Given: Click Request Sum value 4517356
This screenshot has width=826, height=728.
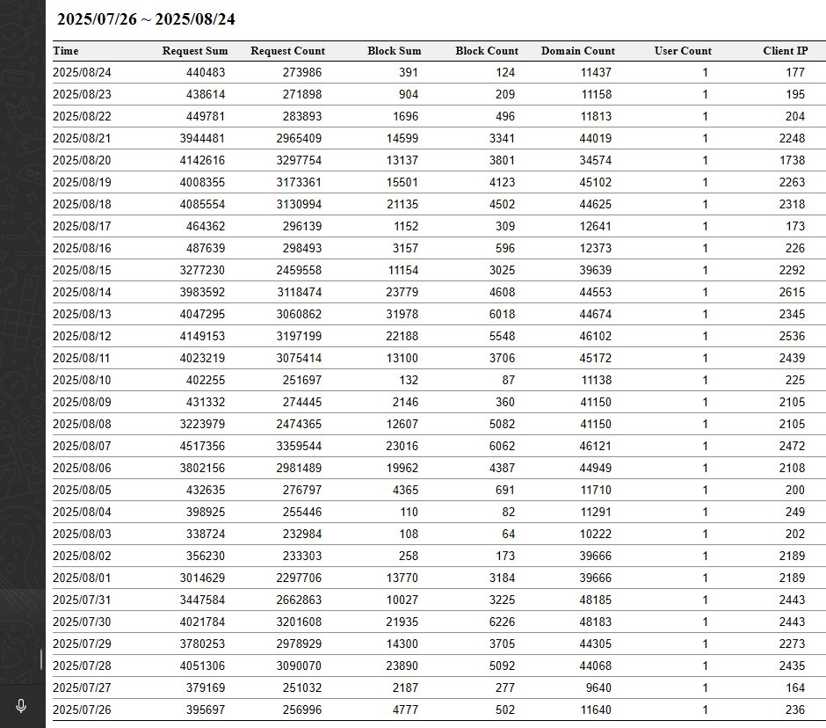Looking at the screenshot, I should (x=202, y=446).
